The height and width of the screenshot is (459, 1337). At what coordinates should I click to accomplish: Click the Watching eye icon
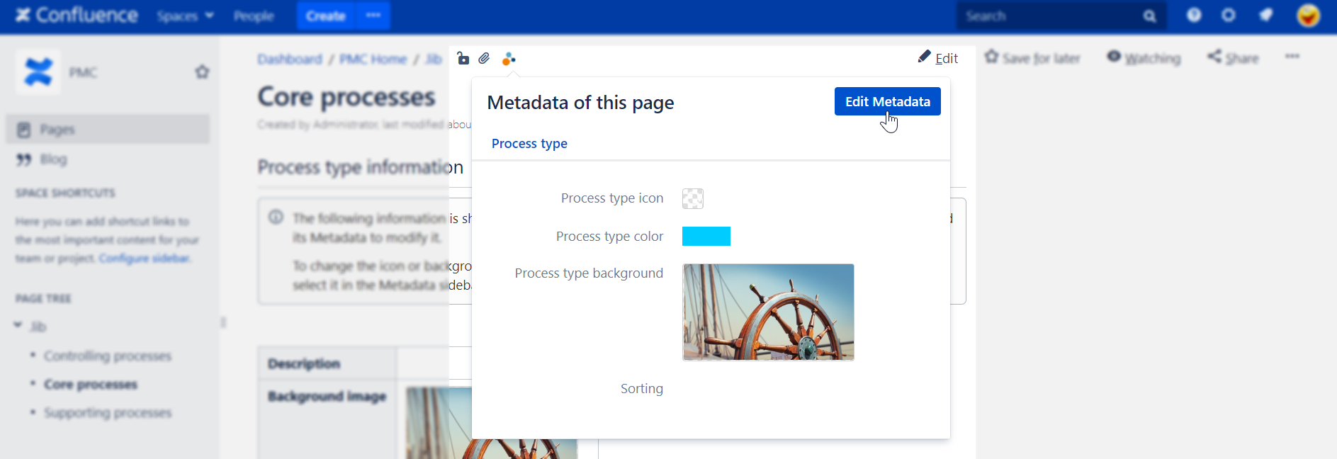click(x=1114, y=57)
